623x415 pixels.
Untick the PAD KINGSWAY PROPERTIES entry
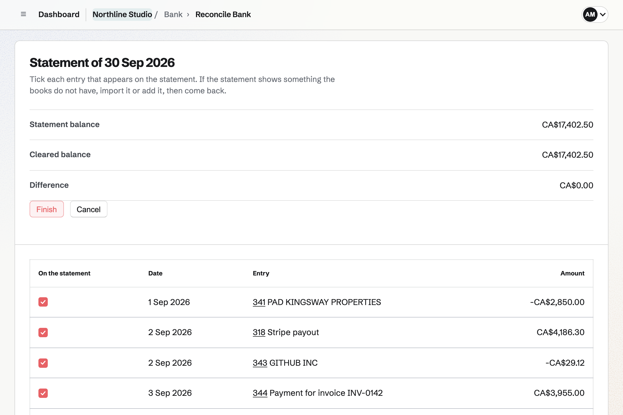[x=43, y=302]
